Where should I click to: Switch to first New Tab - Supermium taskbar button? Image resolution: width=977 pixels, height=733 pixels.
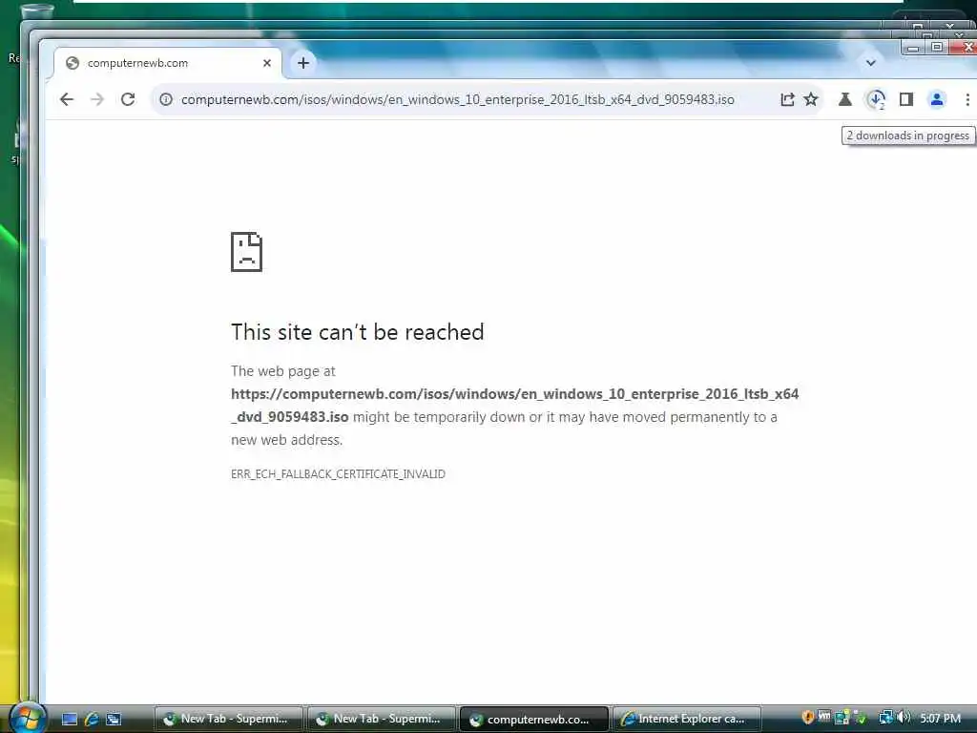coord(228,720)
